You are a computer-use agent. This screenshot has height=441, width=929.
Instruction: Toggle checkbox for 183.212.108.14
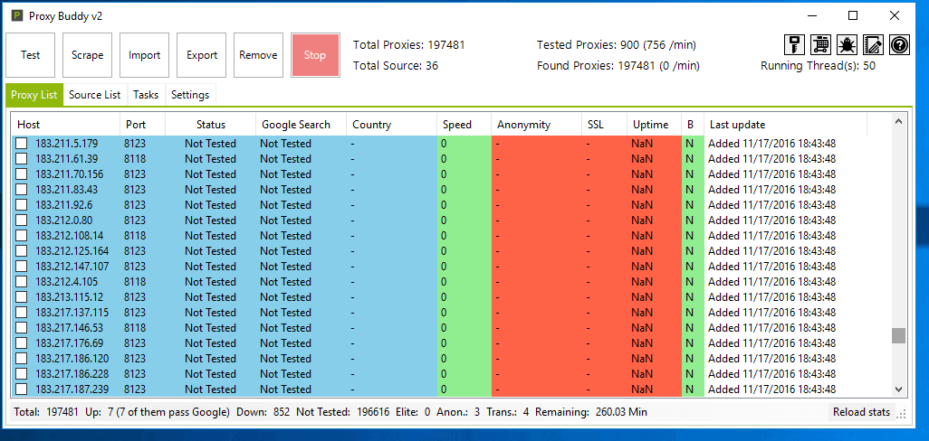tap(22, 236)
